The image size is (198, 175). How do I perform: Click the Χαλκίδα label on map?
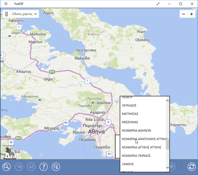pos(82,58)
